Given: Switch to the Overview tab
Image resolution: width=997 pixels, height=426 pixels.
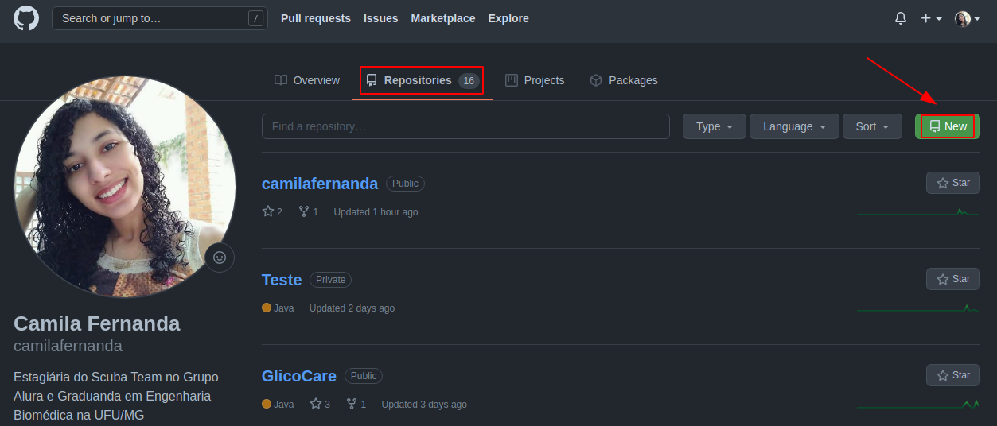Looking at the screenshot, I should [x=307, y=80].
